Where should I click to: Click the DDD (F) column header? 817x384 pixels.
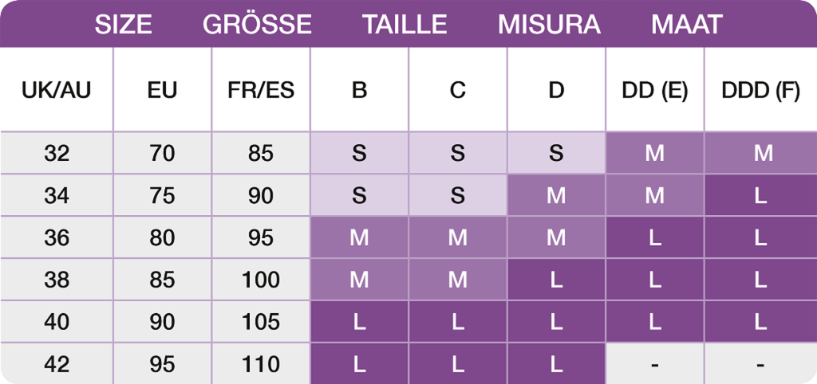coord(760,90)
